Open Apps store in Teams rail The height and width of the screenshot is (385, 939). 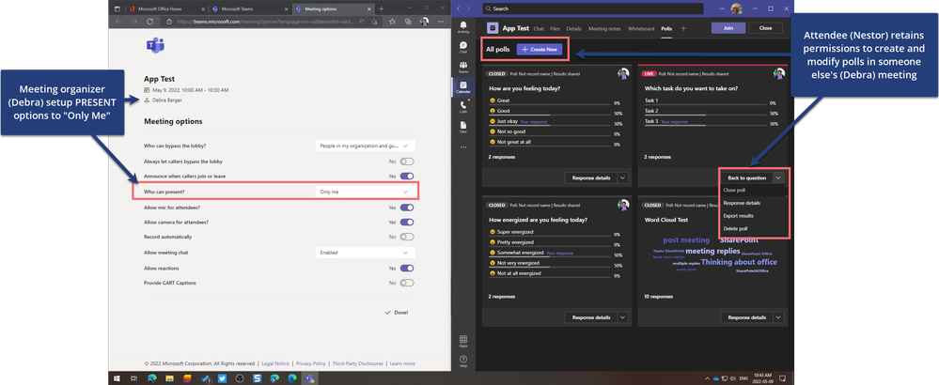pyautogui.click(x=462, y=342)
